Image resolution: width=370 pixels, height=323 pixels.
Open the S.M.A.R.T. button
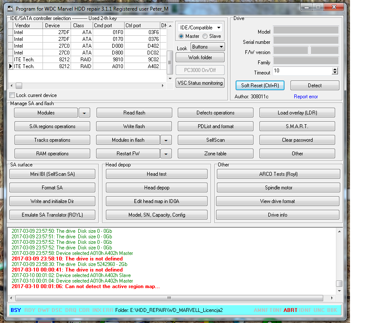click(x=297, y=126)
